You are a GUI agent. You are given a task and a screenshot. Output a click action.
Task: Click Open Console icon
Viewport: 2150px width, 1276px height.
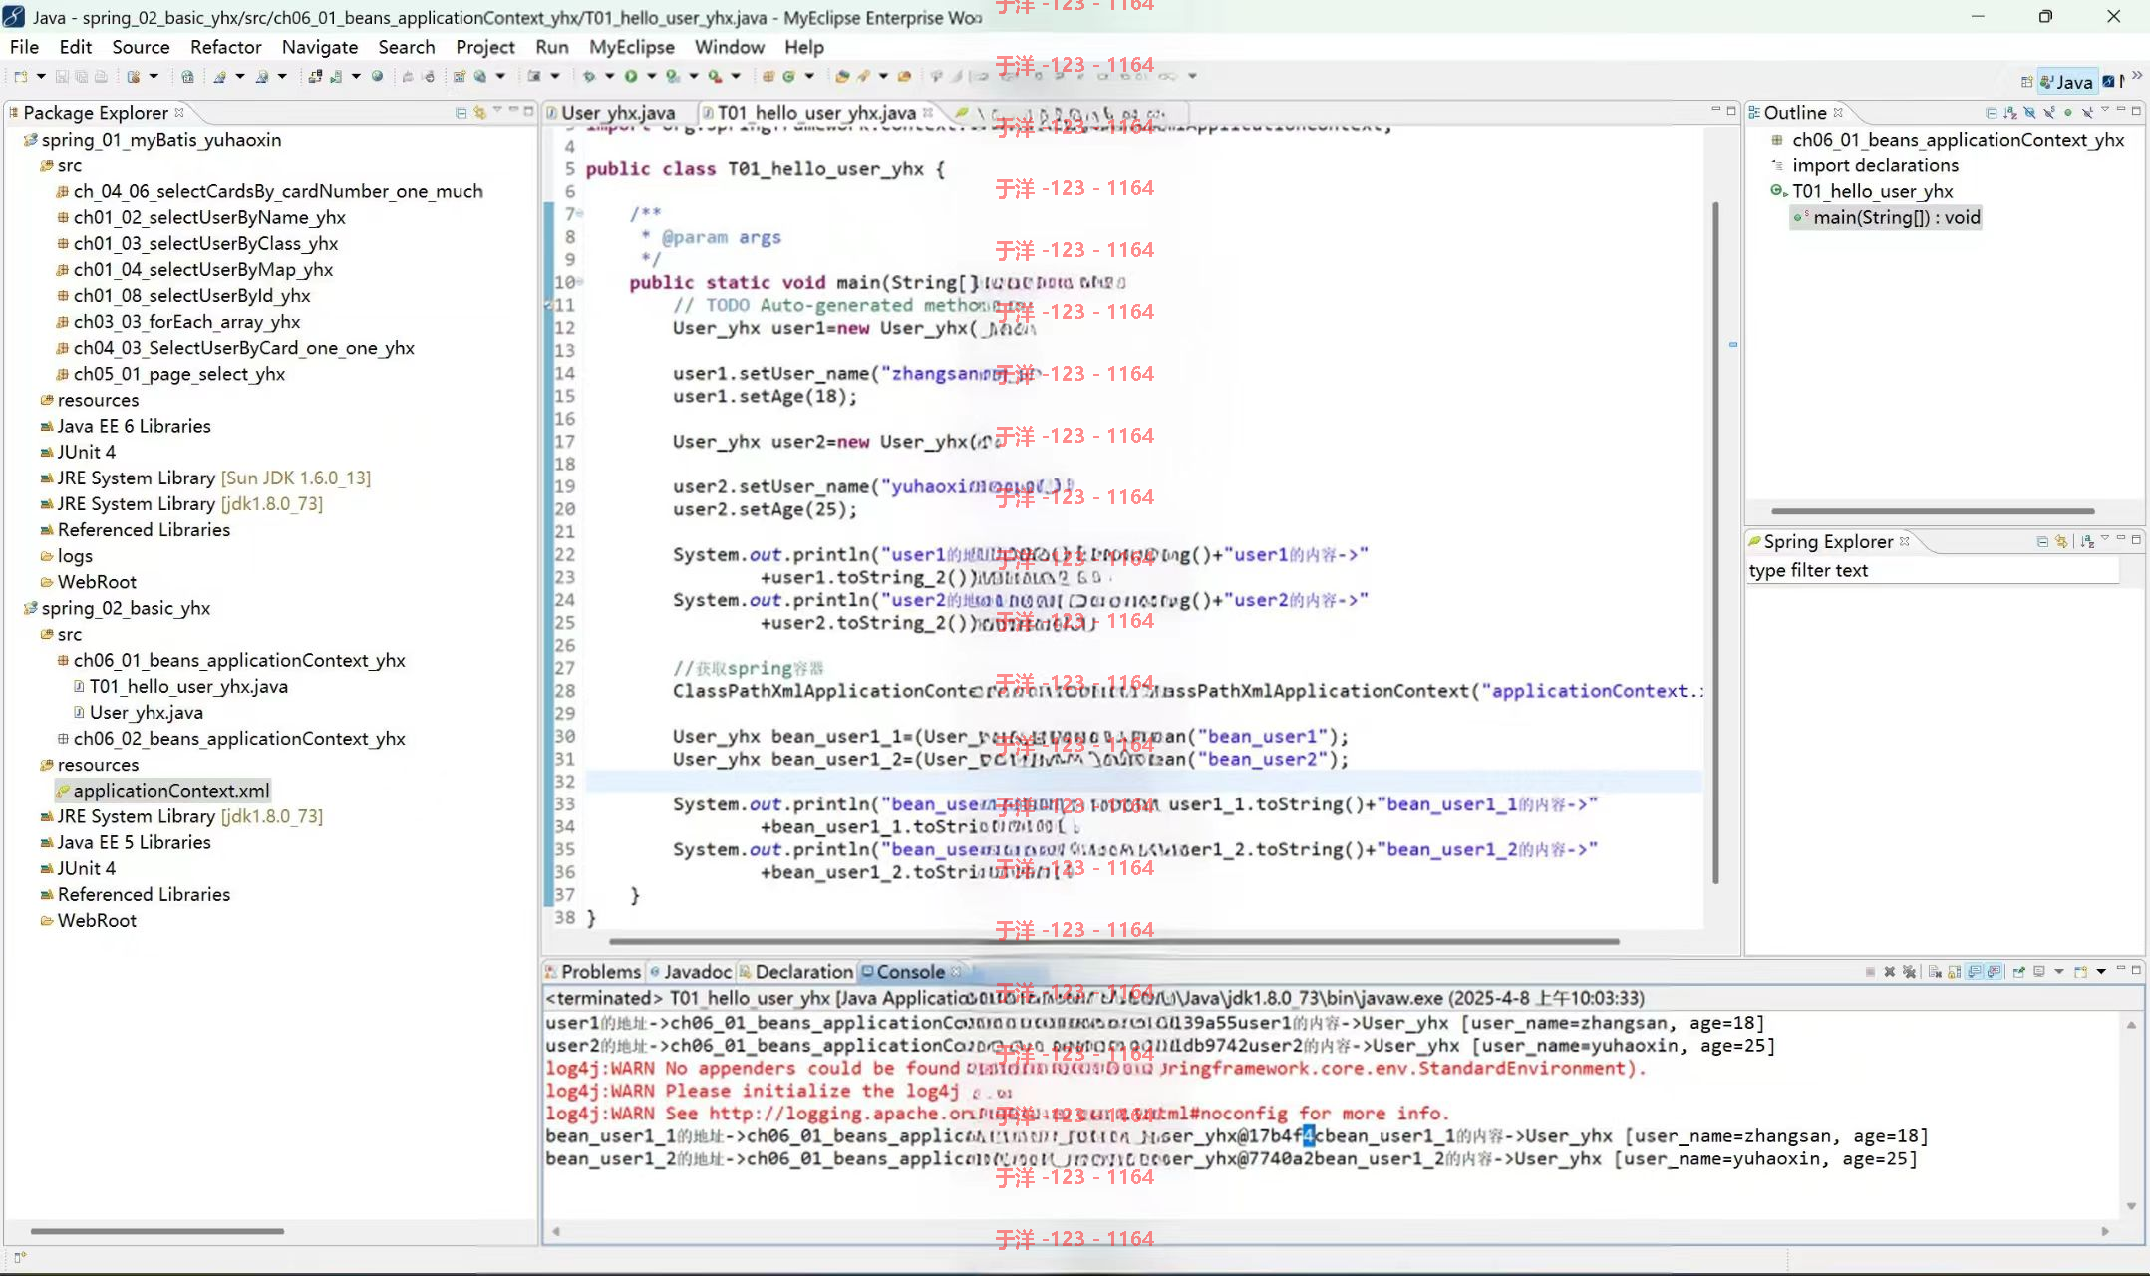[2081, 971]
